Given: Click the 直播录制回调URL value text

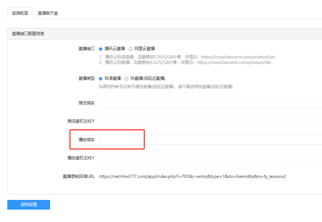Looking at the screenshot, I should [193, 177].
